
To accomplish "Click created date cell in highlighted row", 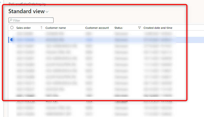I will [x=158, y=40].
